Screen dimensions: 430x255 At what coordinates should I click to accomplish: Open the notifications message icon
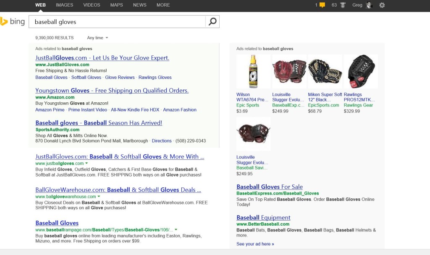pyautogui.click(x=322, y=5)
